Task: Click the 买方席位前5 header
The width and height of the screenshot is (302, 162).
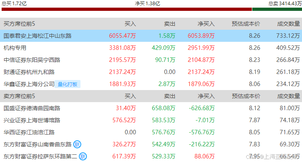Action: (x=19, y=24)
